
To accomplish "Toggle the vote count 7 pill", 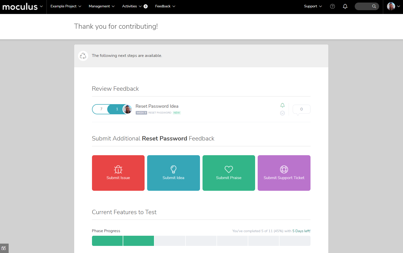I will click(x=101, y=109).
